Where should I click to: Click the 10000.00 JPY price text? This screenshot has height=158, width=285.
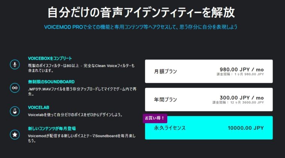click(246, 128)
